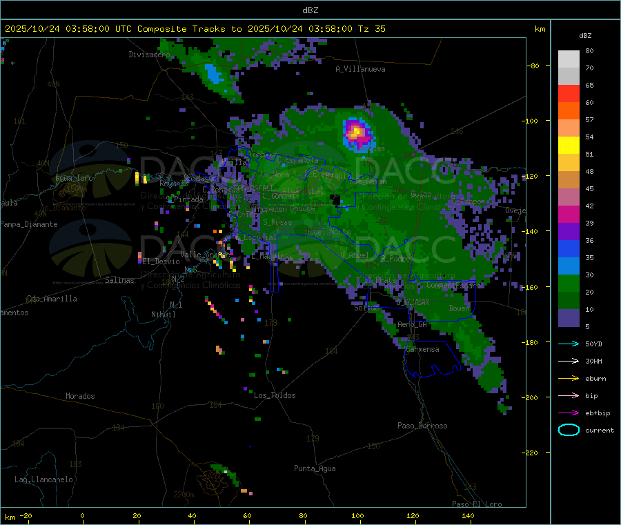The image size is (621, 525).
Task: Click the 'V_Atuel' map label
Action: point(355,255)
